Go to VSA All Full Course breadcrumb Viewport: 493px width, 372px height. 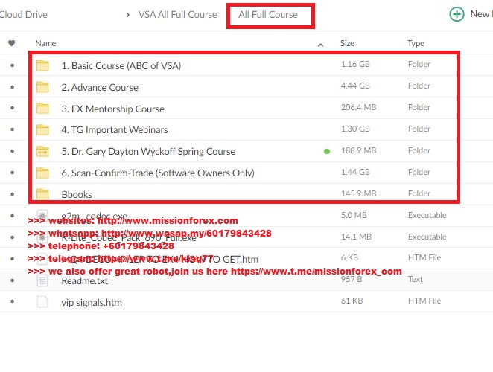(178, 14)
